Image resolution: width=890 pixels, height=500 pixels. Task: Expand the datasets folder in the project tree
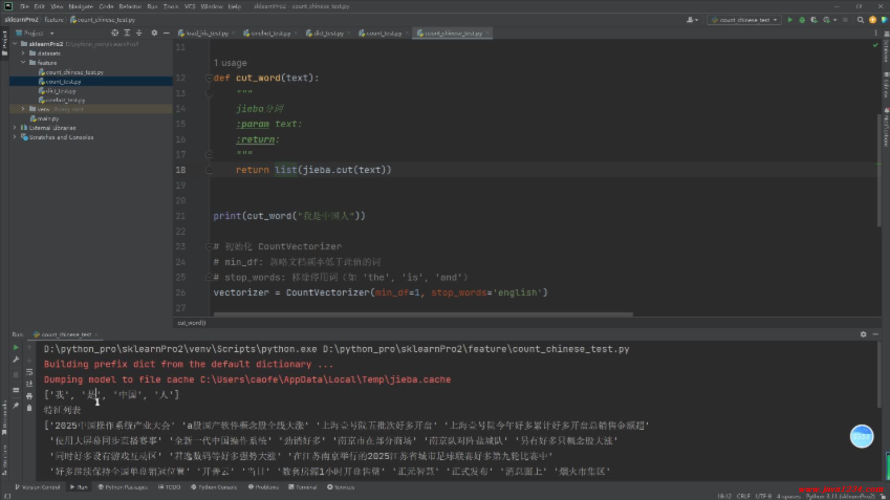[23, 53]
